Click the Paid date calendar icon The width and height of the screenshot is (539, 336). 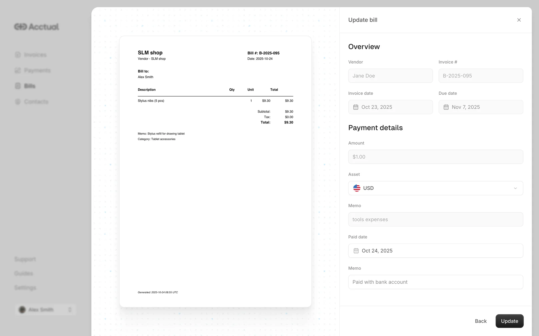tap(356, 251)
